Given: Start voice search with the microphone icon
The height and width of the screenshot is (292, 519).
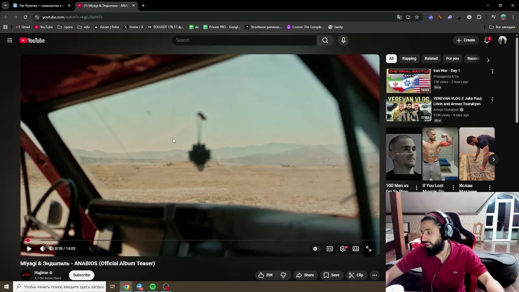Looking at the screenshot, I should click(343, 40).
